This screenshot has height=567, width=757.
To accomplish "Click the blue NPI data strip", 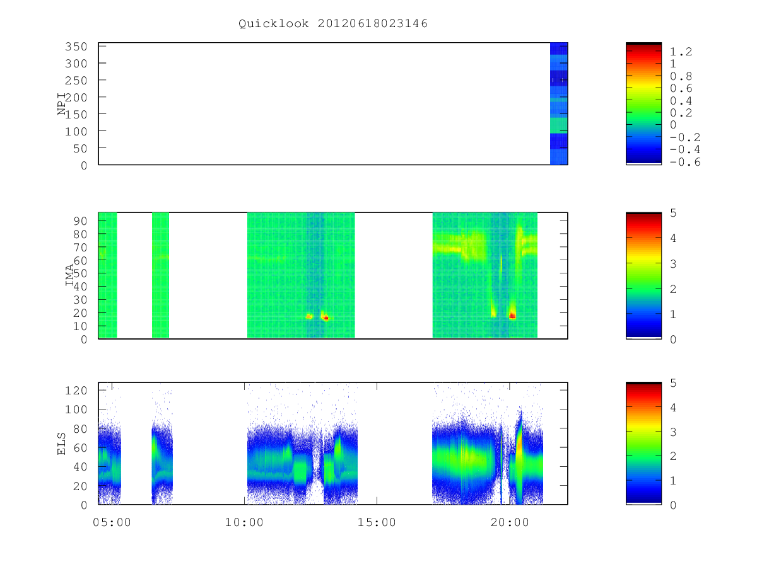I will pyautogui.click(x=559, y=104).
